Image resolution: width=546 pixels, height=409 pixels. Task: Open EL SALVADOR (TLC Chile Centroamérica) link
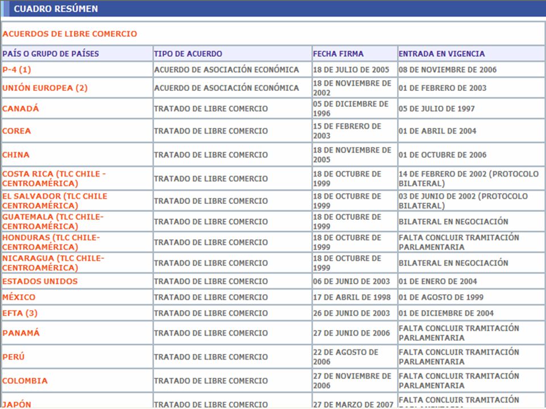tap(55, 201)
